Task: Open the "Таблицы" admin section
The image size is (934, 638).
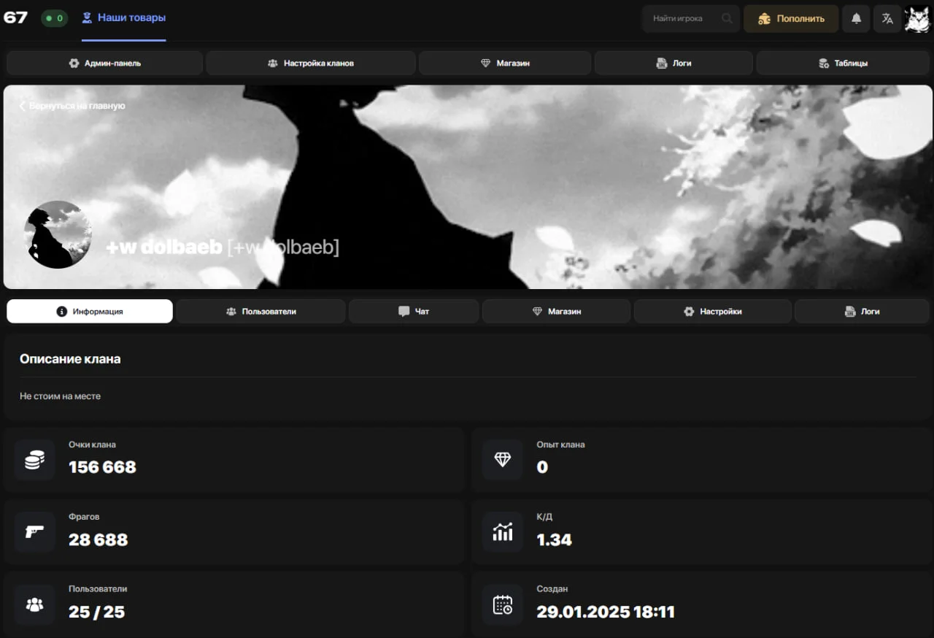Action: point(843,64)
